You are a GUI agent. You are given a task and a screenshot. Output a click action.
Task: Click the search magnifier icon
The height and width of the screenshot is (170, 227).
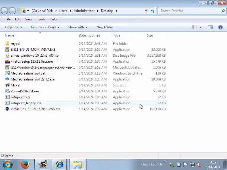pyautogui.click(x=223, y=11)
